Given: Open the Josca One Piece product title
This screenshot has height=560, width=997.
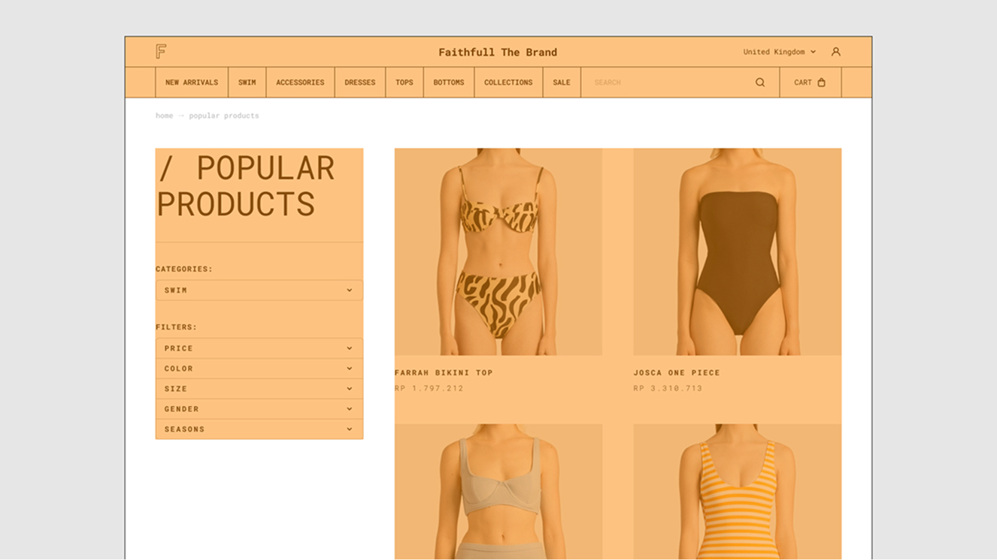Looking at the screenshot, I should [677, 372].
